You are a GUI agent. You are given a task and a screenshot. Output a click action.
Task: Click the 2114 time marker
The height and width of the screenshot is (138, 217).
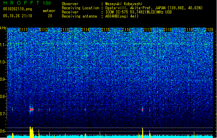[x=85, y=30]
